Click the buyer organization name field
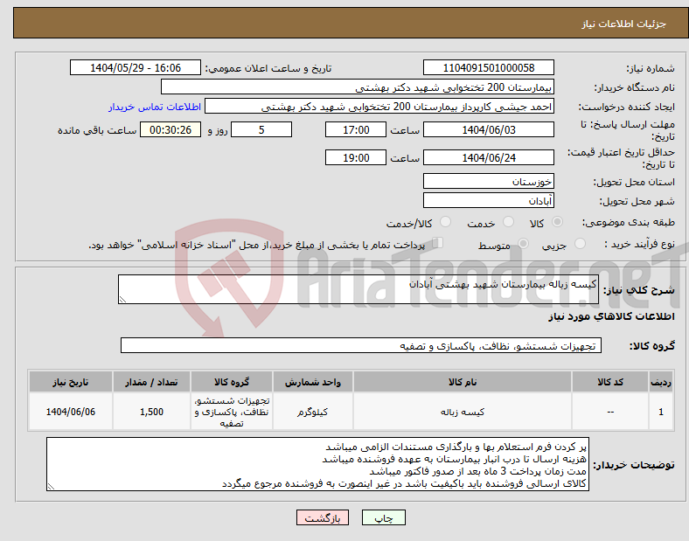Viewport: 689px width, 541px height. click(358, 87)
